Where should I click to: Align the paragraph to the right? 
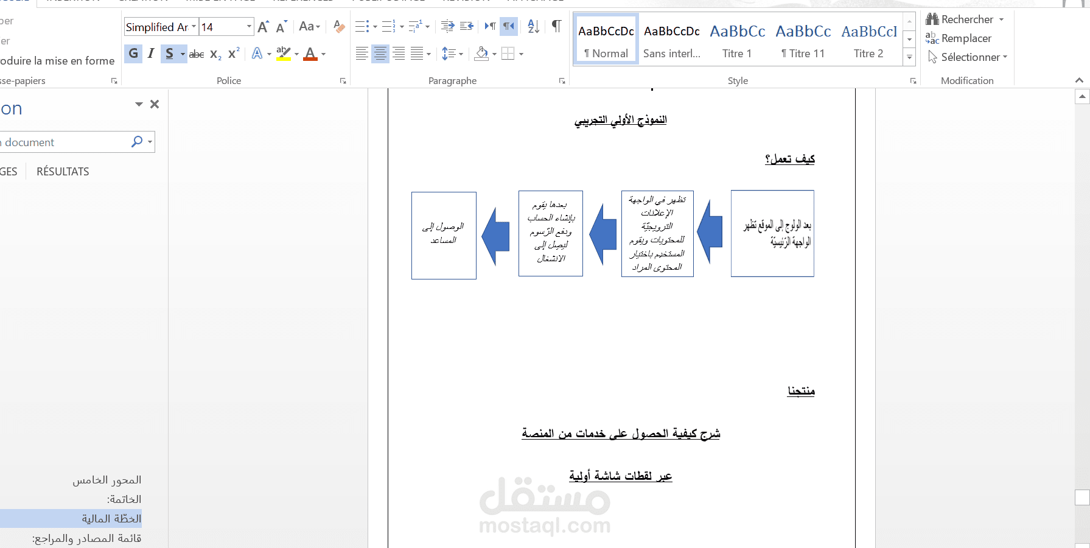399,54
